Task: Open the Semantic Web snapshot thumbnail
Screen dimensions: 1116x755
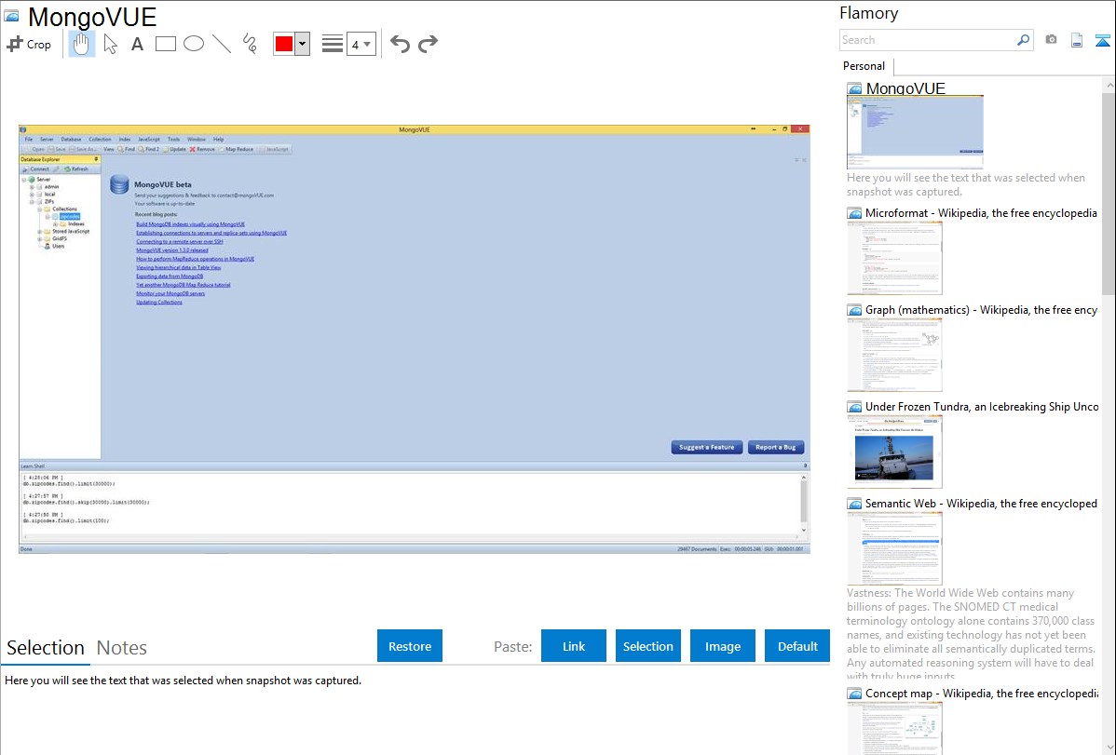Action: point(894,548)
